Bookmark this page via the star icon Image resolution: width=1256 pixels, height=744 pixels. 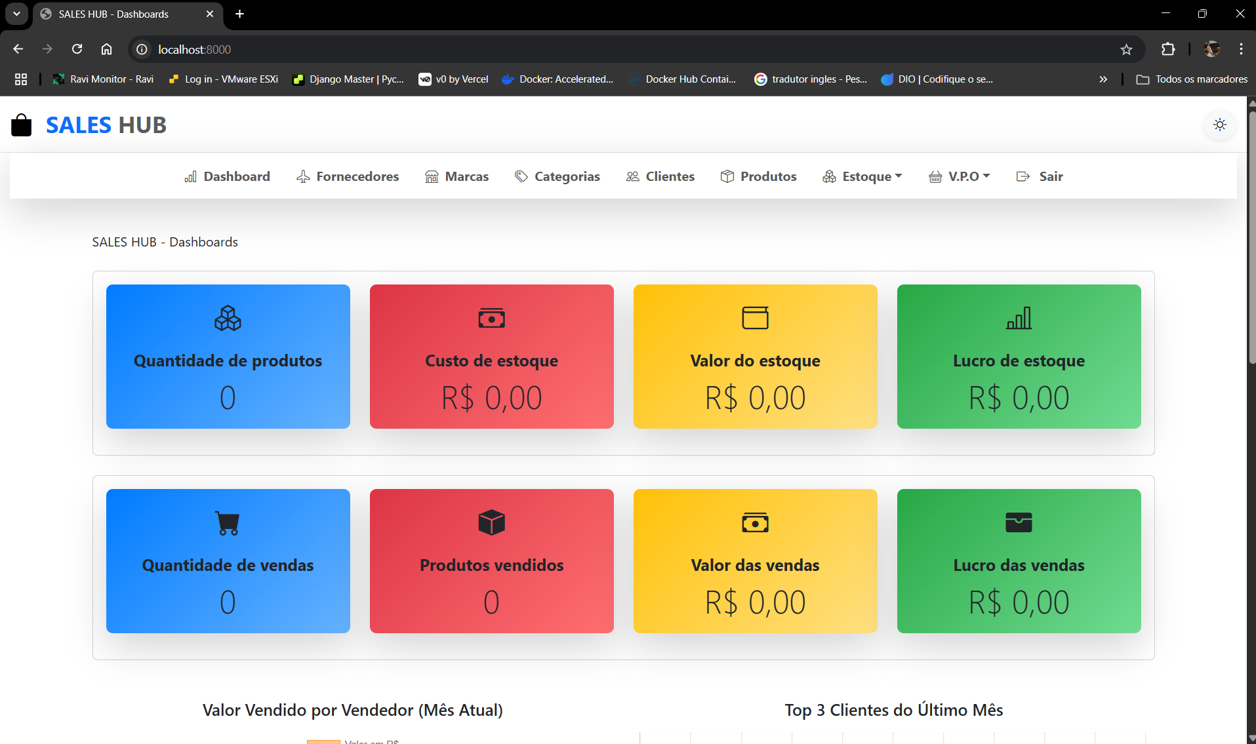tap(1126, 49)
